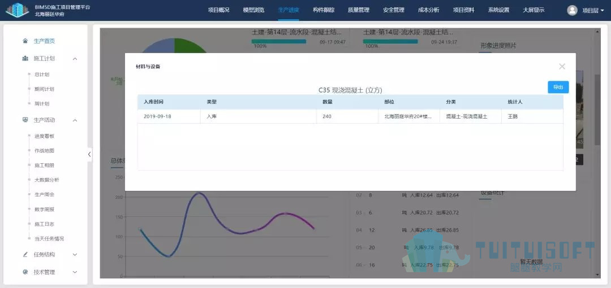Click the 施工计划 group icon
The width and height of the screenshot is (611, 288).
25,58
